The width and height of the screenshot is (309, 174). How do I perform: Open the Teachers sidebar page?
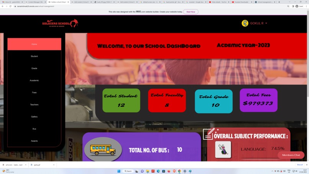tap(34, 104)
